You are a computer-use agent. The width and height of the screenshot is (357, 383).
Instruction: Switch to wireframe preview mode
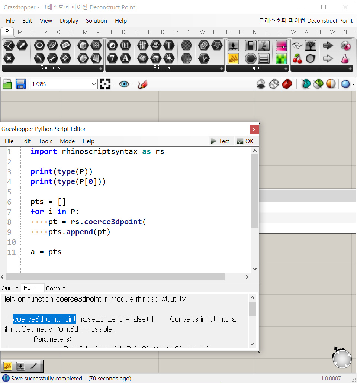[x=274, y=84]
